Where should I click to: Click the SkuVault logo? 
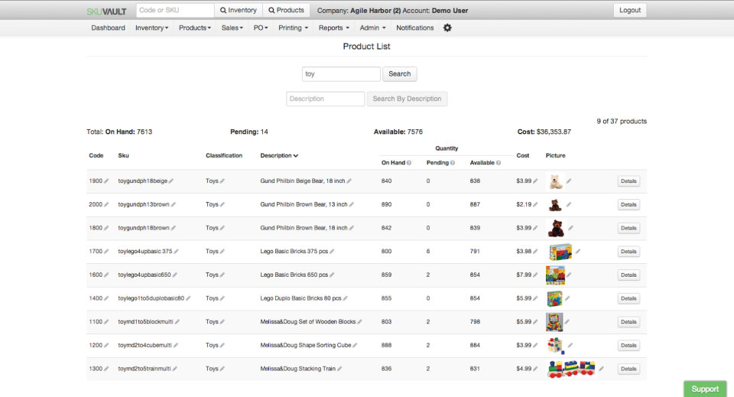[x=106, y=11]
